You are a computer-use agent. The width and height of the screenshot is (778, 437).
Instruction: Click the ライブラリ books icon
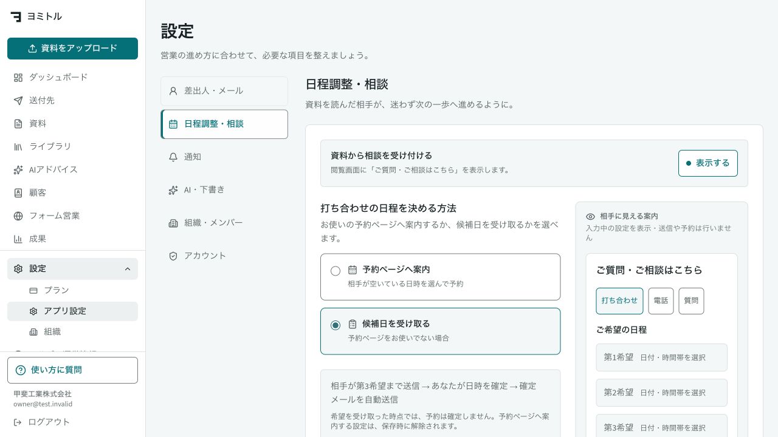tap(18, 147)
